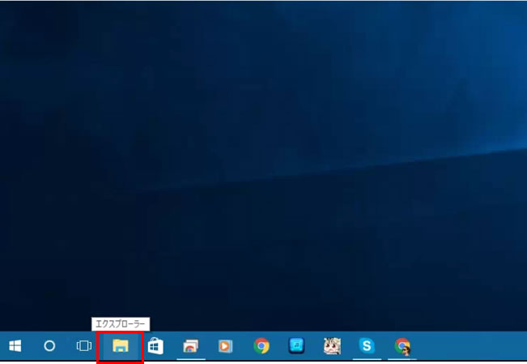Open the Windows Start menu
Screen dimensions: 527x364
[15, 345]
